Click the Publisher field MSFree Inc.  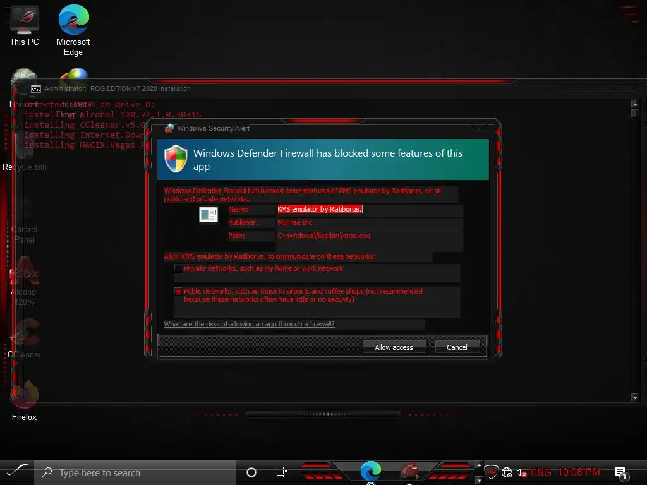point(370,223)
